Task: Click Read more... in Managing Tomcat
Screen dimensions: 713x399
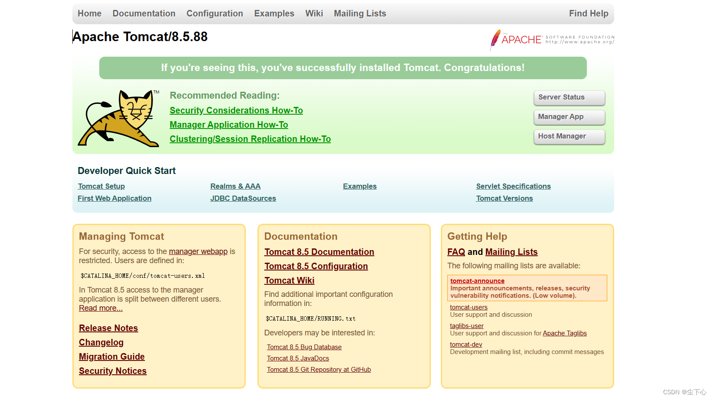Action: pyautogui.click(x=101, y=308)
